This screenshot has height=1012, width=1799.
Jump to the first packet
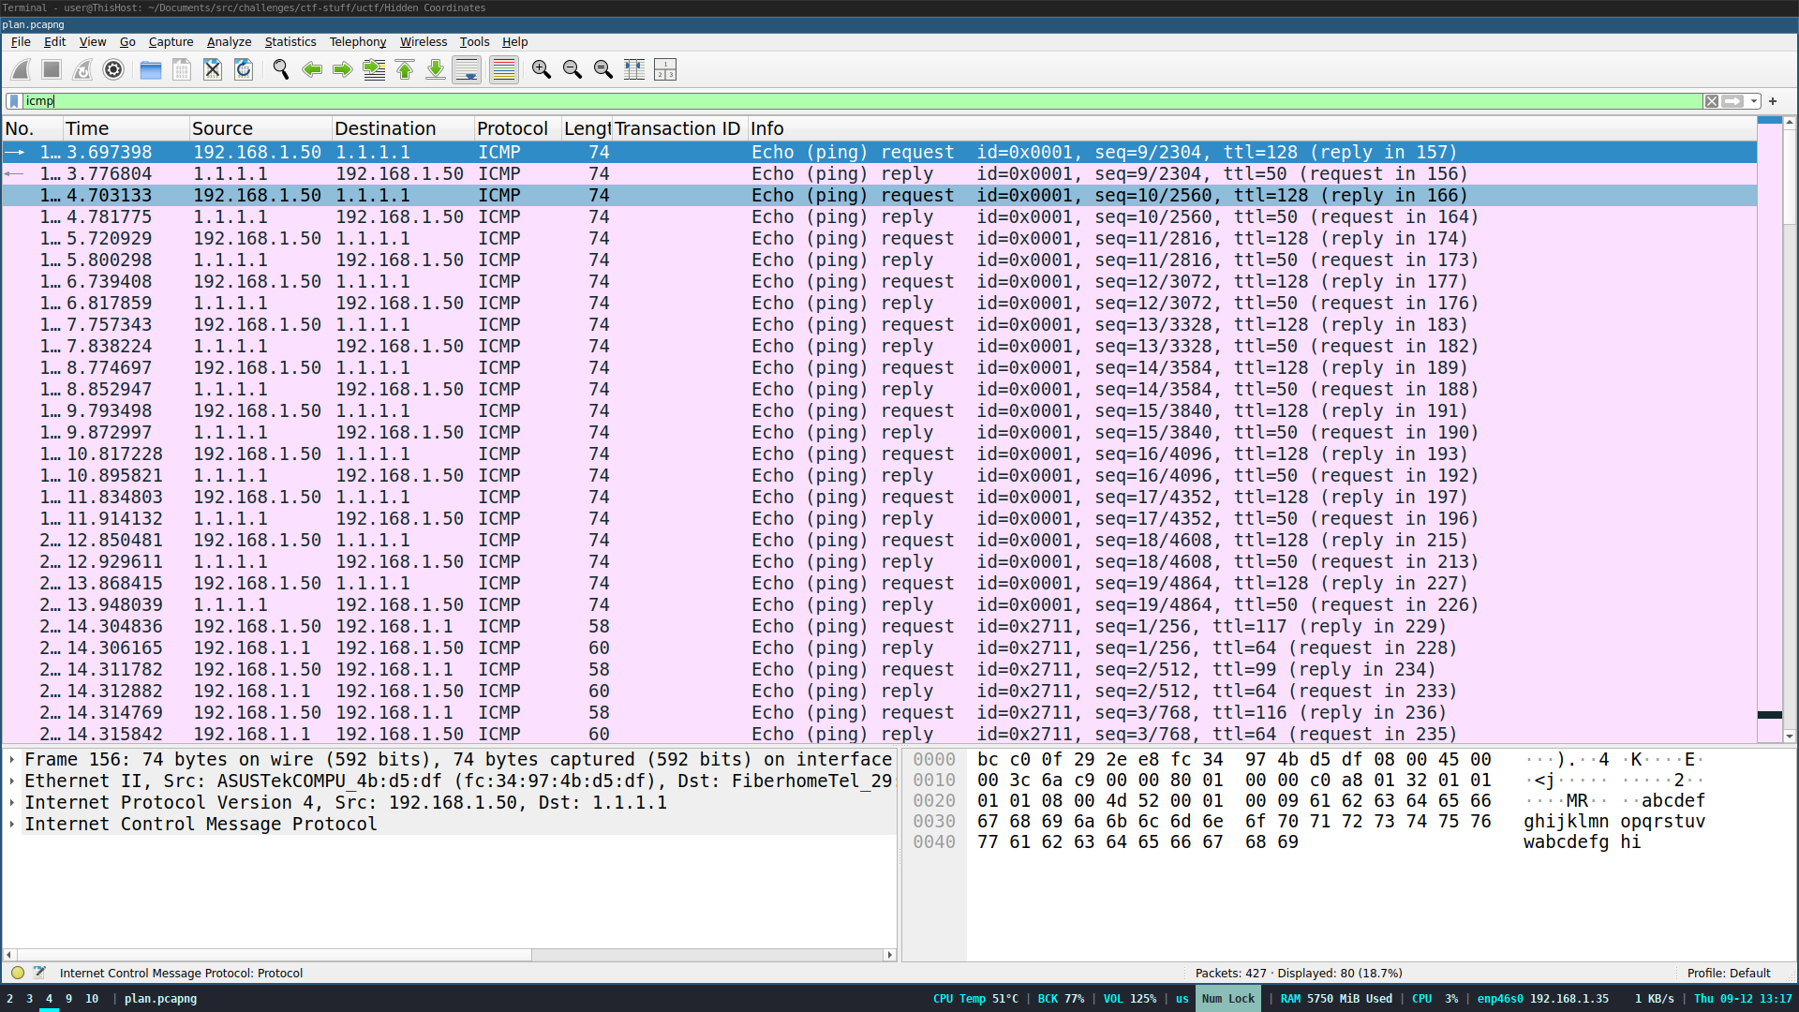tap(405, 69)
